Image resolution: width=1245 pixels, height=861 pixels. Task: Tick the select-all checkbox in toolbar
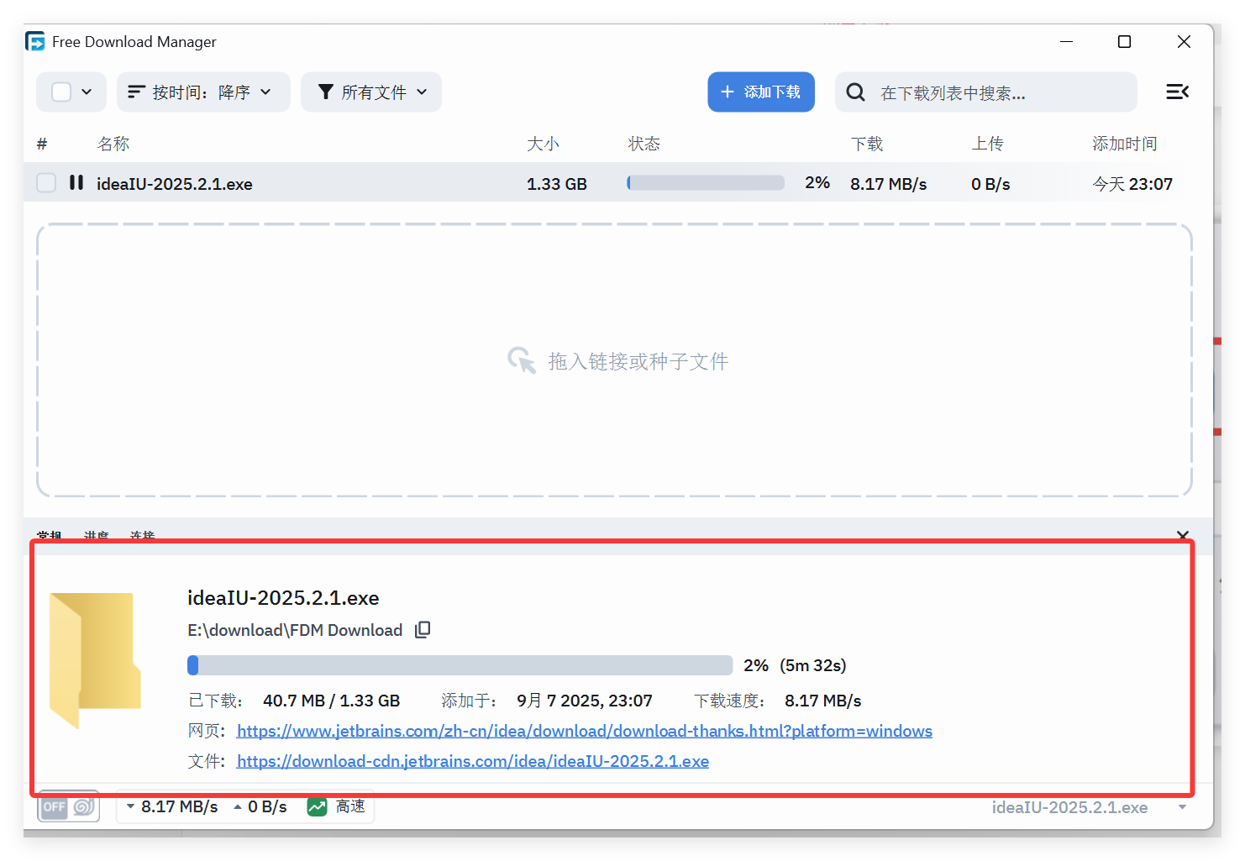click(x=61, y=92)
